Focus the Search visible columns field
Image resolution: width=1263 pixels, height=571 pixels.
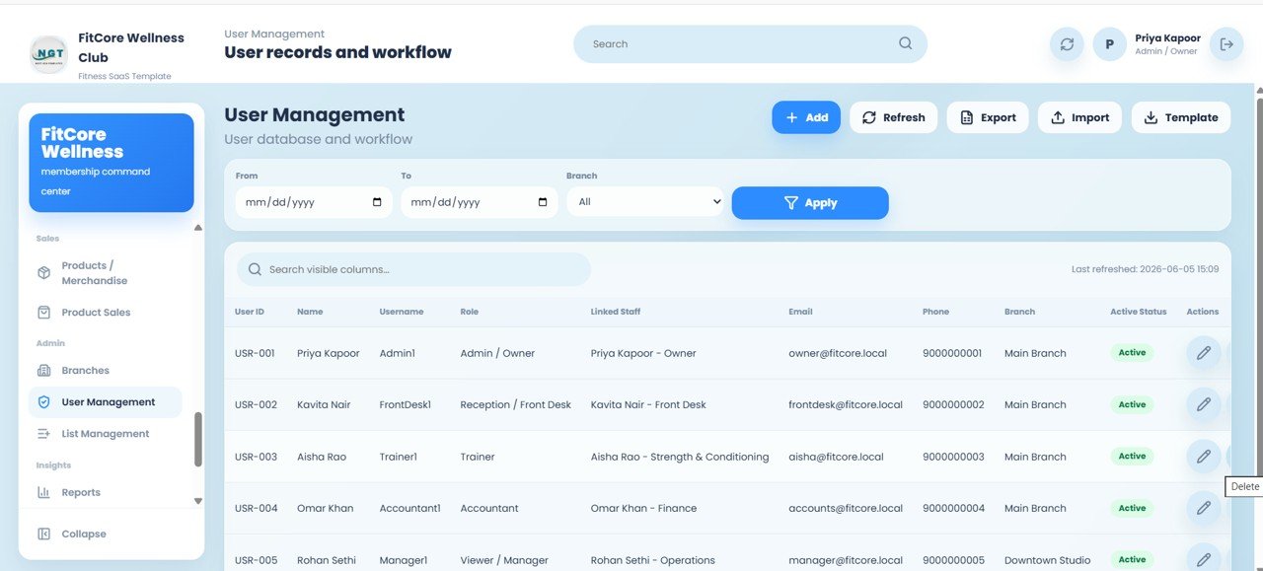[413, 269]
